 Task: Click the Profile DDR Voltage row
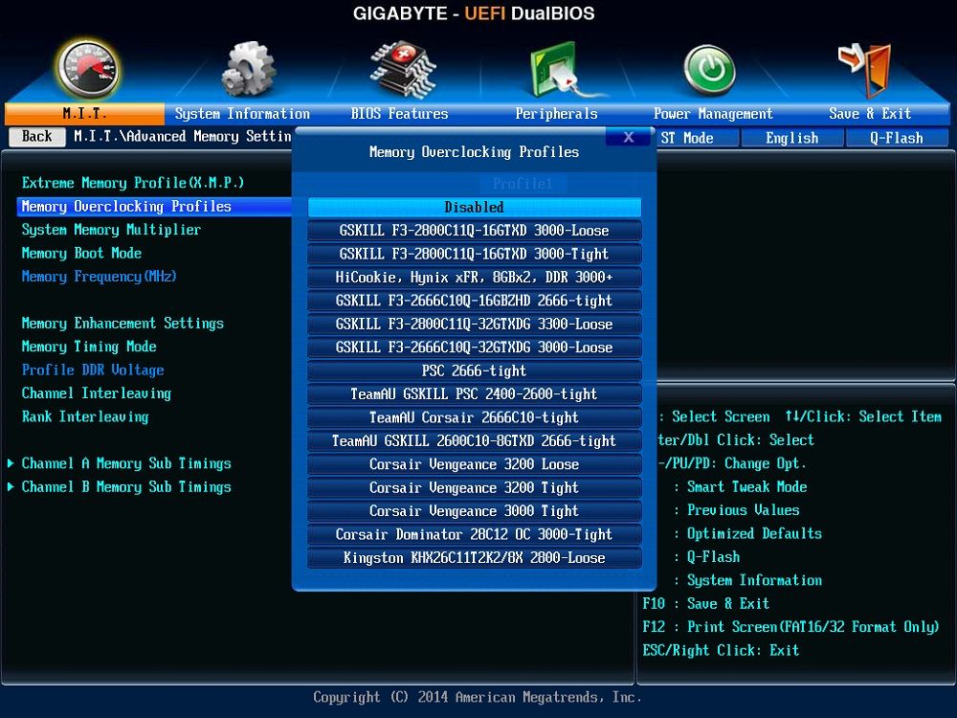coord(93,370)
